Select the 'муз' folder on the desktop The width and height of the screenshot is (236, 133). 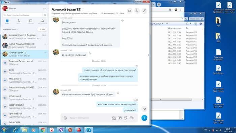[x=218, y=22]
